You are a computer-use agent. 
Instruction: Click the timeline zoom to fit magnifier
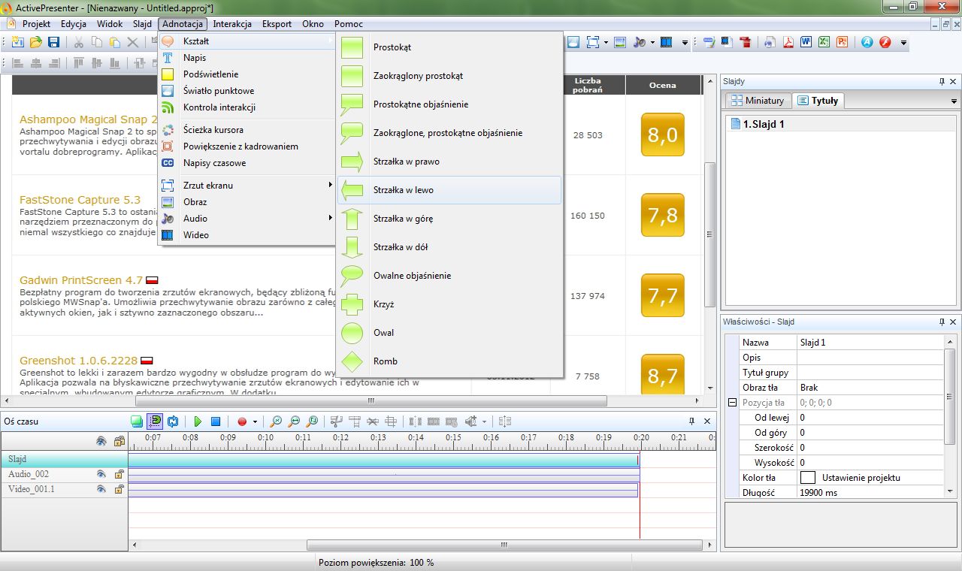coord(312,421)
